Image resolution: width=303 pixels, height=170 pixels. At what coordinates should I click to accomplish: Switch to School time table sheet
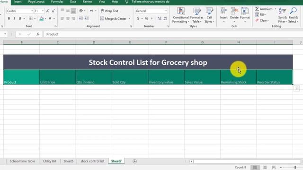[22, 161]
